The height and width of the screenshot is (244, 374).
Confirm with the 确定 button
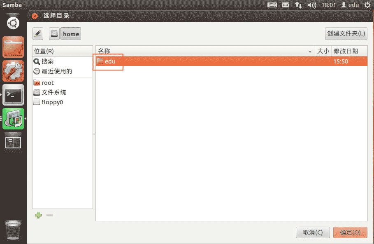[350, 232]
